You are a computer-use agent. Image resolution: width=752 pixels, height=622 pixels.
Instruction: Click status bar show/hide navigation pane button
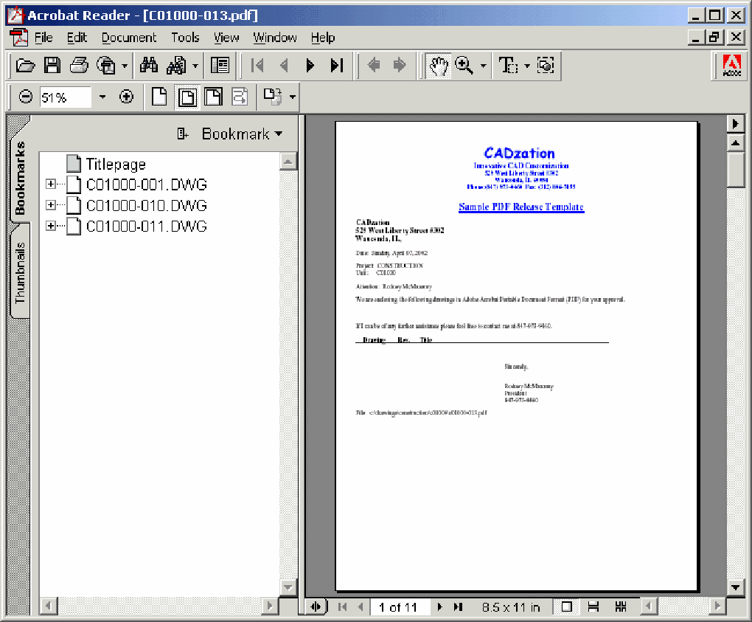[316, 607]
